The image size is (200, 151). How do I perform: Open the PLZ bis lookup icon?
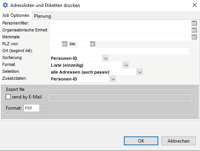93,44
